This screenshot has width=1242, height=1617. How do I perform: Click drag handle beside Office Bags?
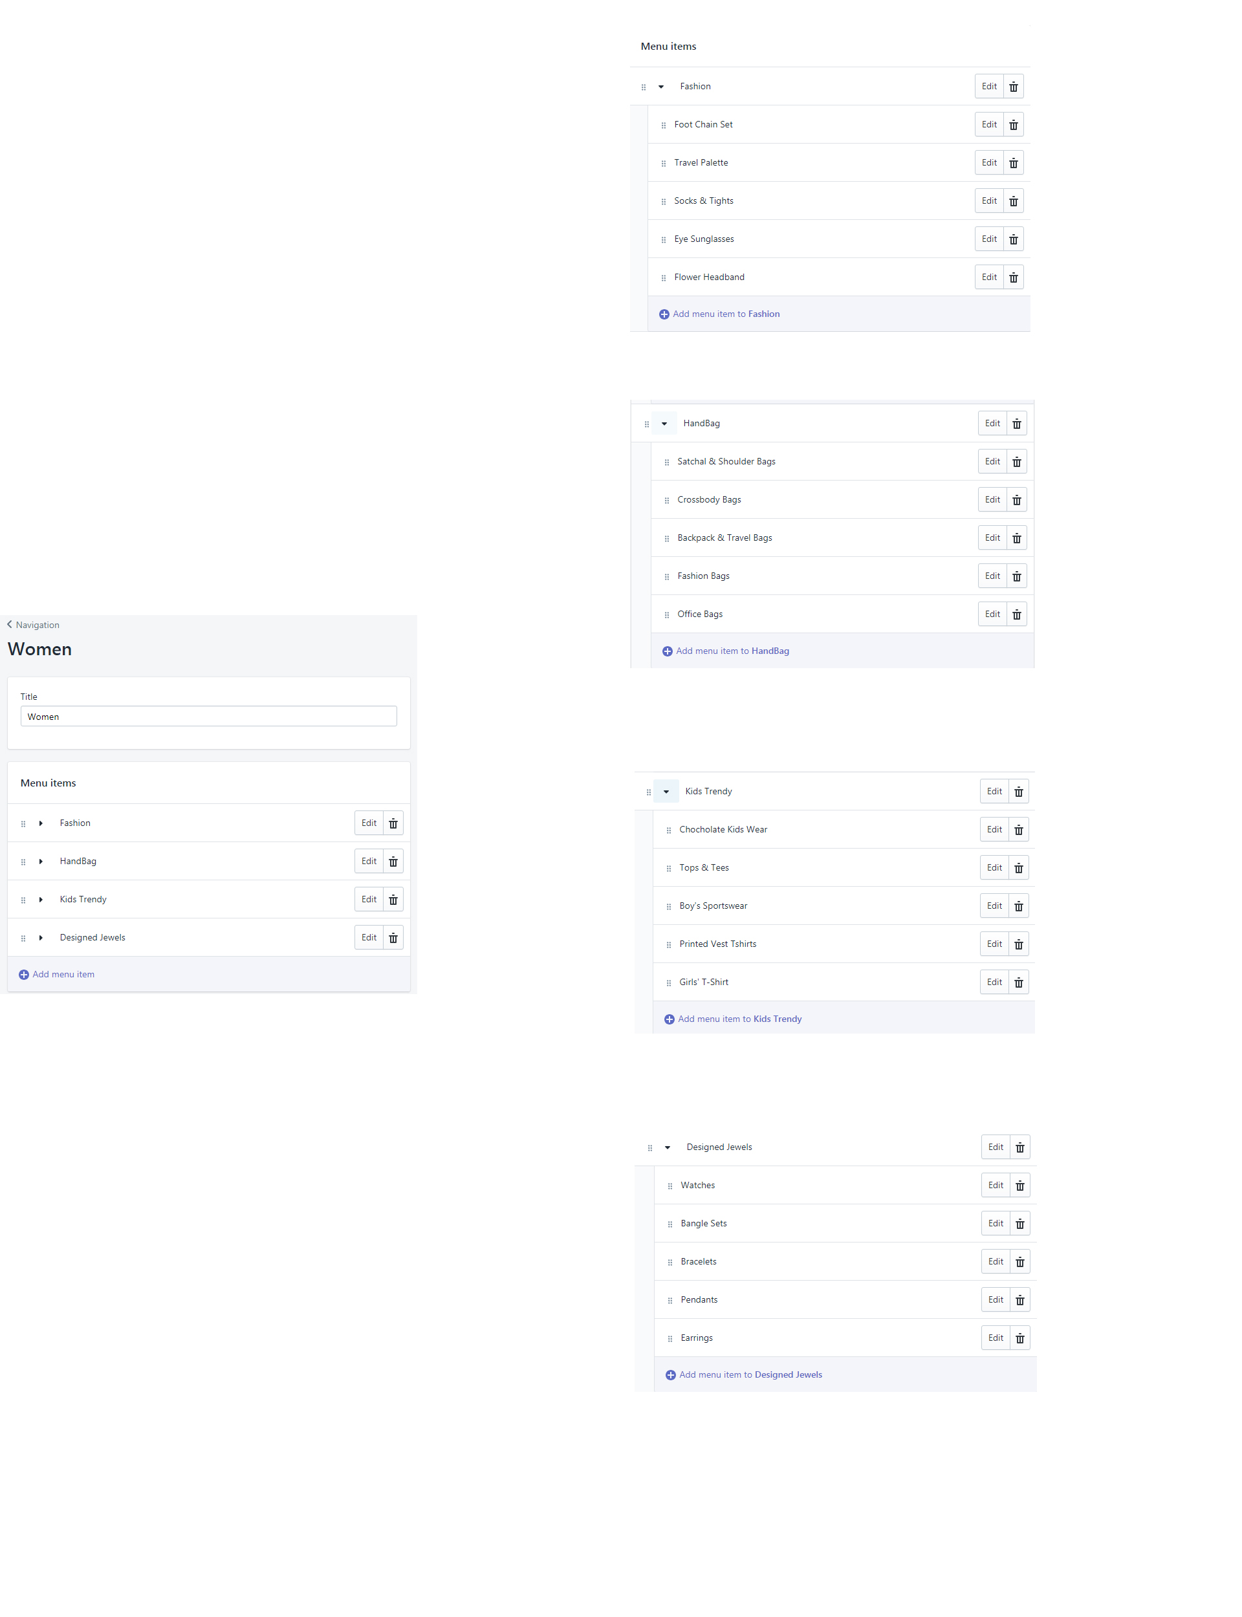666,615
